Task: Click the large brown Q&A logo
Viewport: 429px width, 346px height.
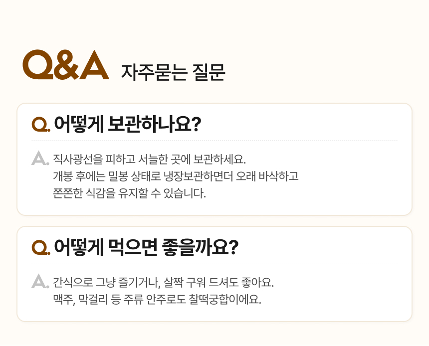Action: (66, 65)
